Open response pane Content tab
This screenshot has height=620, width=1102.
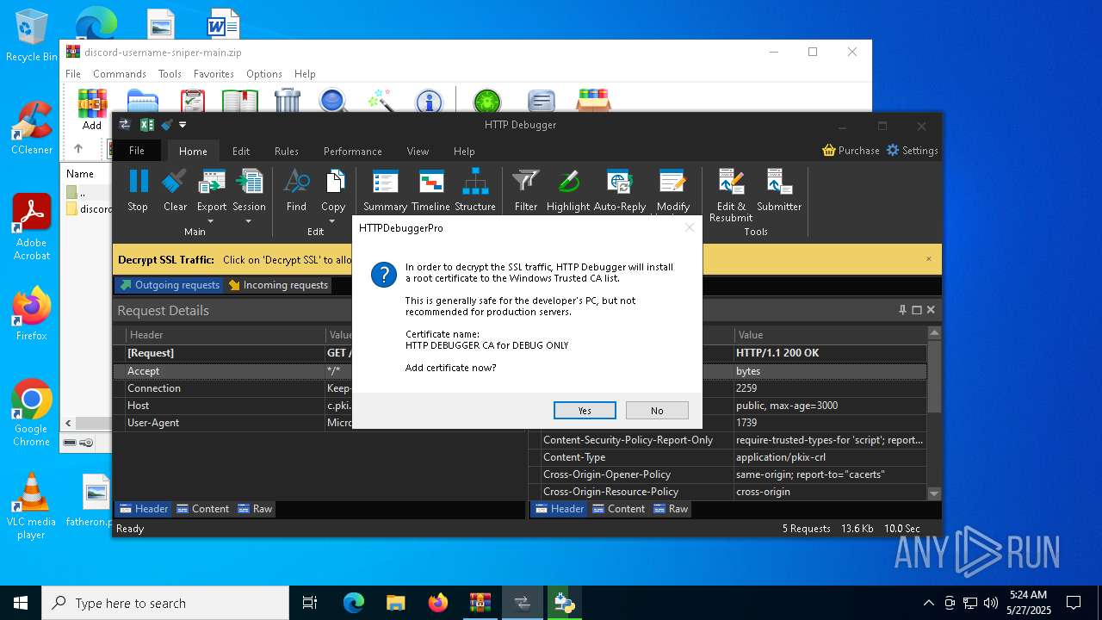618,509
